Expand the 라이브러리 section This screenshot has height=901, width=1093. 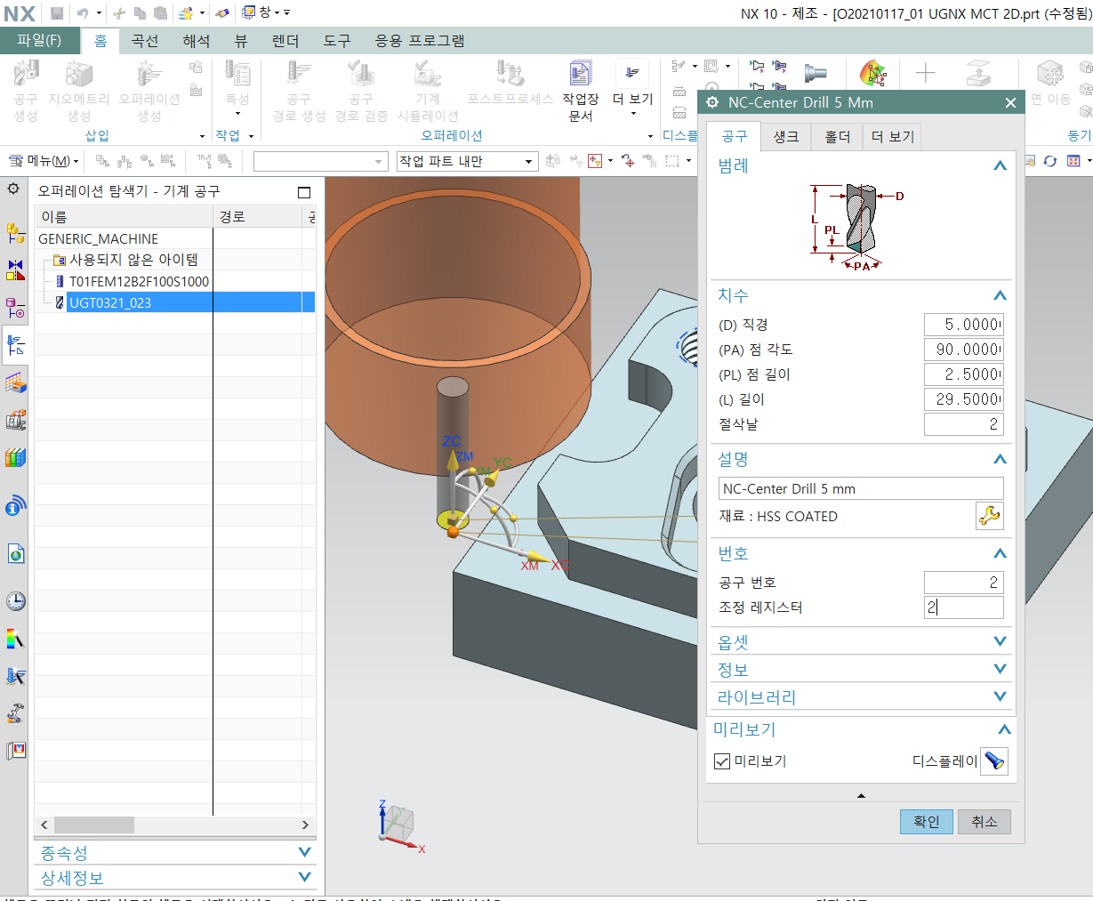tap(1000, 696)
